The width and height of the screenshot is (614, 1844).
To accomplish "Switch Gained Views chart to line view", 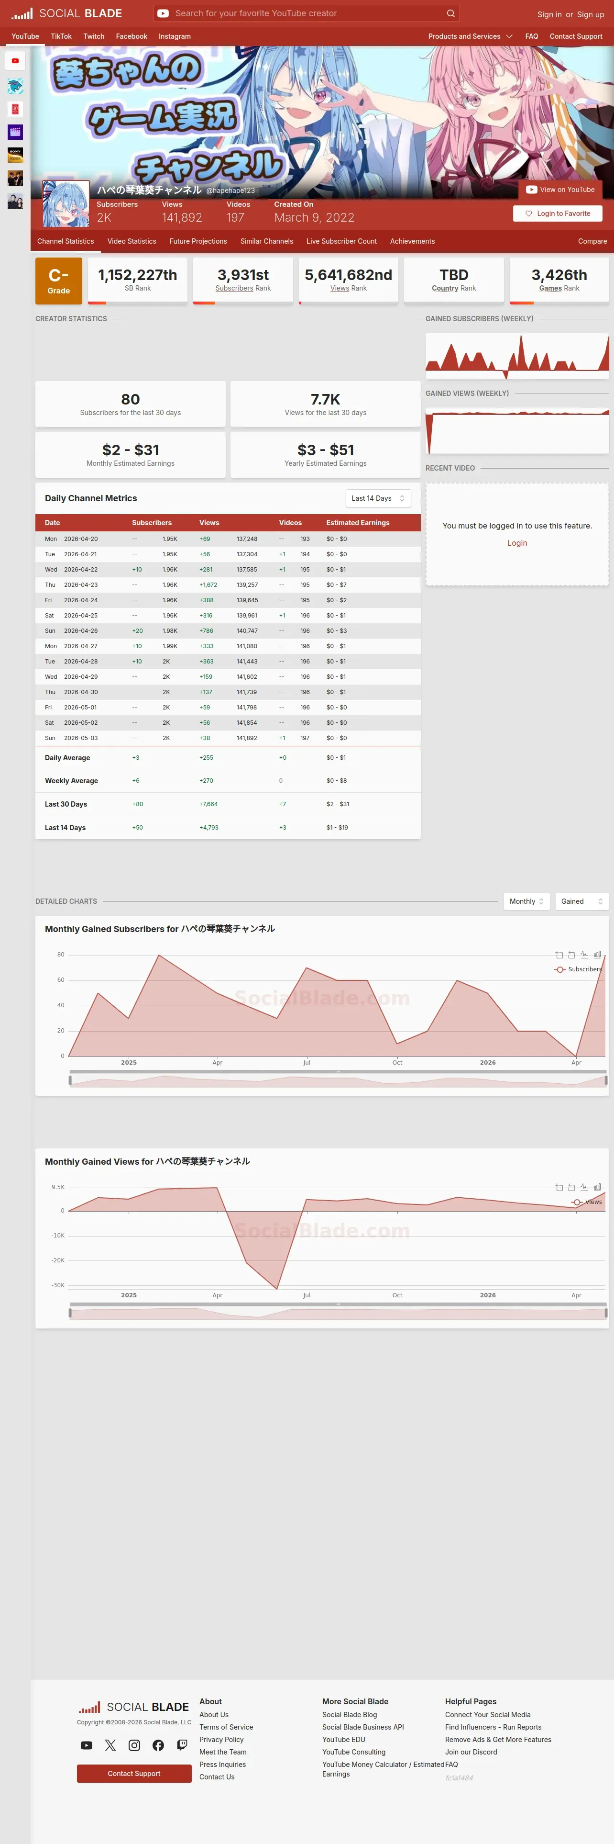I will coord(584,1188).
